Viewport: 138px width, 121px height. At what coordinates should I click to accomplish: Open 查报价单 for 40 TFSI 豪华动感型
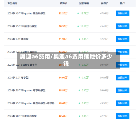point(123,116)
